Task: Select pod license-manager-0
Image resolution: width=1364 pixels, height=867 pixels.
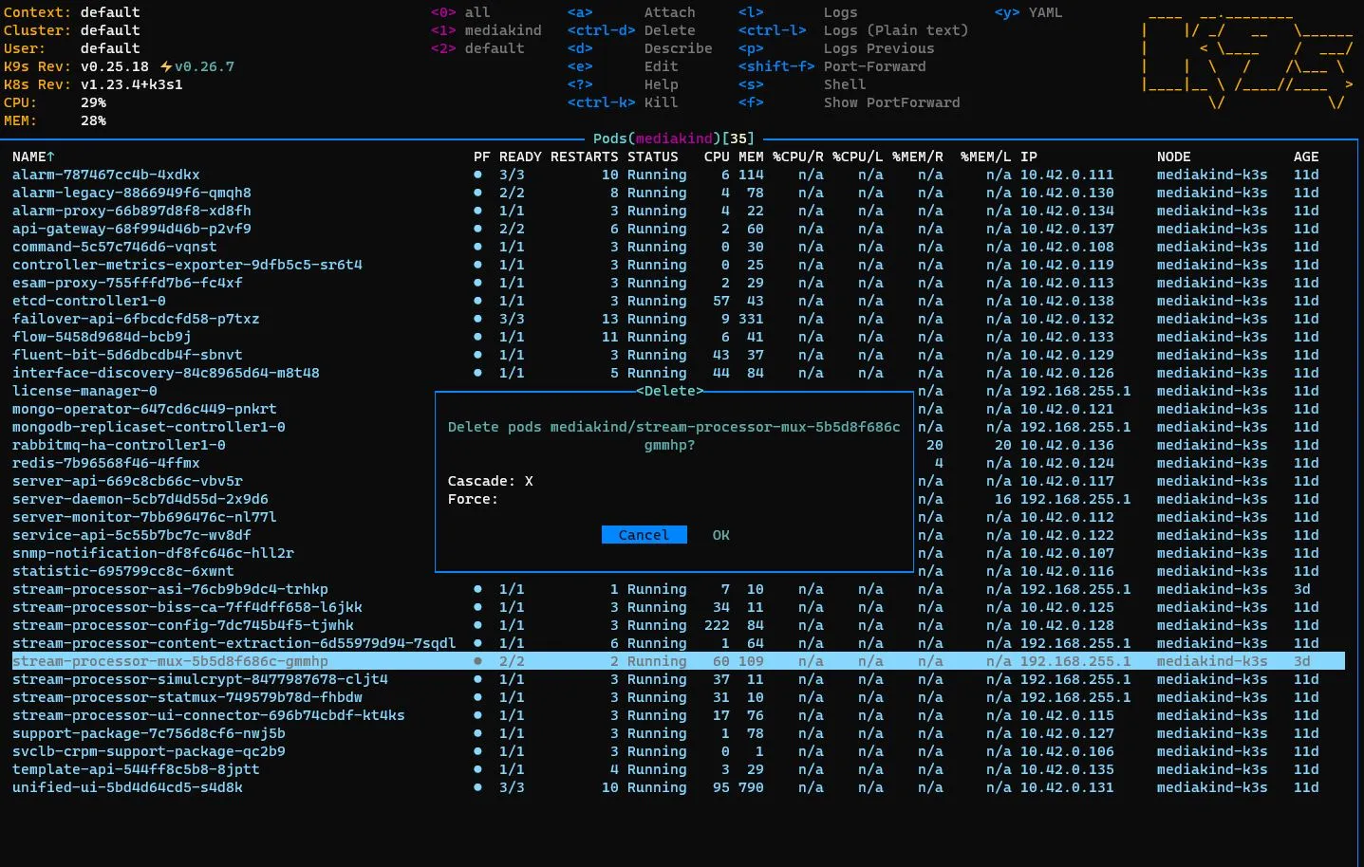Action: 84,391
